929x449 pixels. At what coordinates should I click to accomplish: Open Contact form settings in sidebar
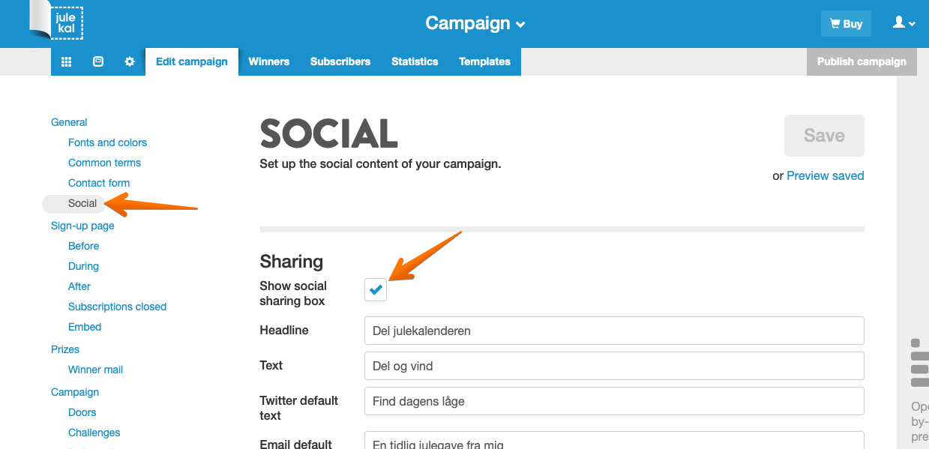(99, 183)
